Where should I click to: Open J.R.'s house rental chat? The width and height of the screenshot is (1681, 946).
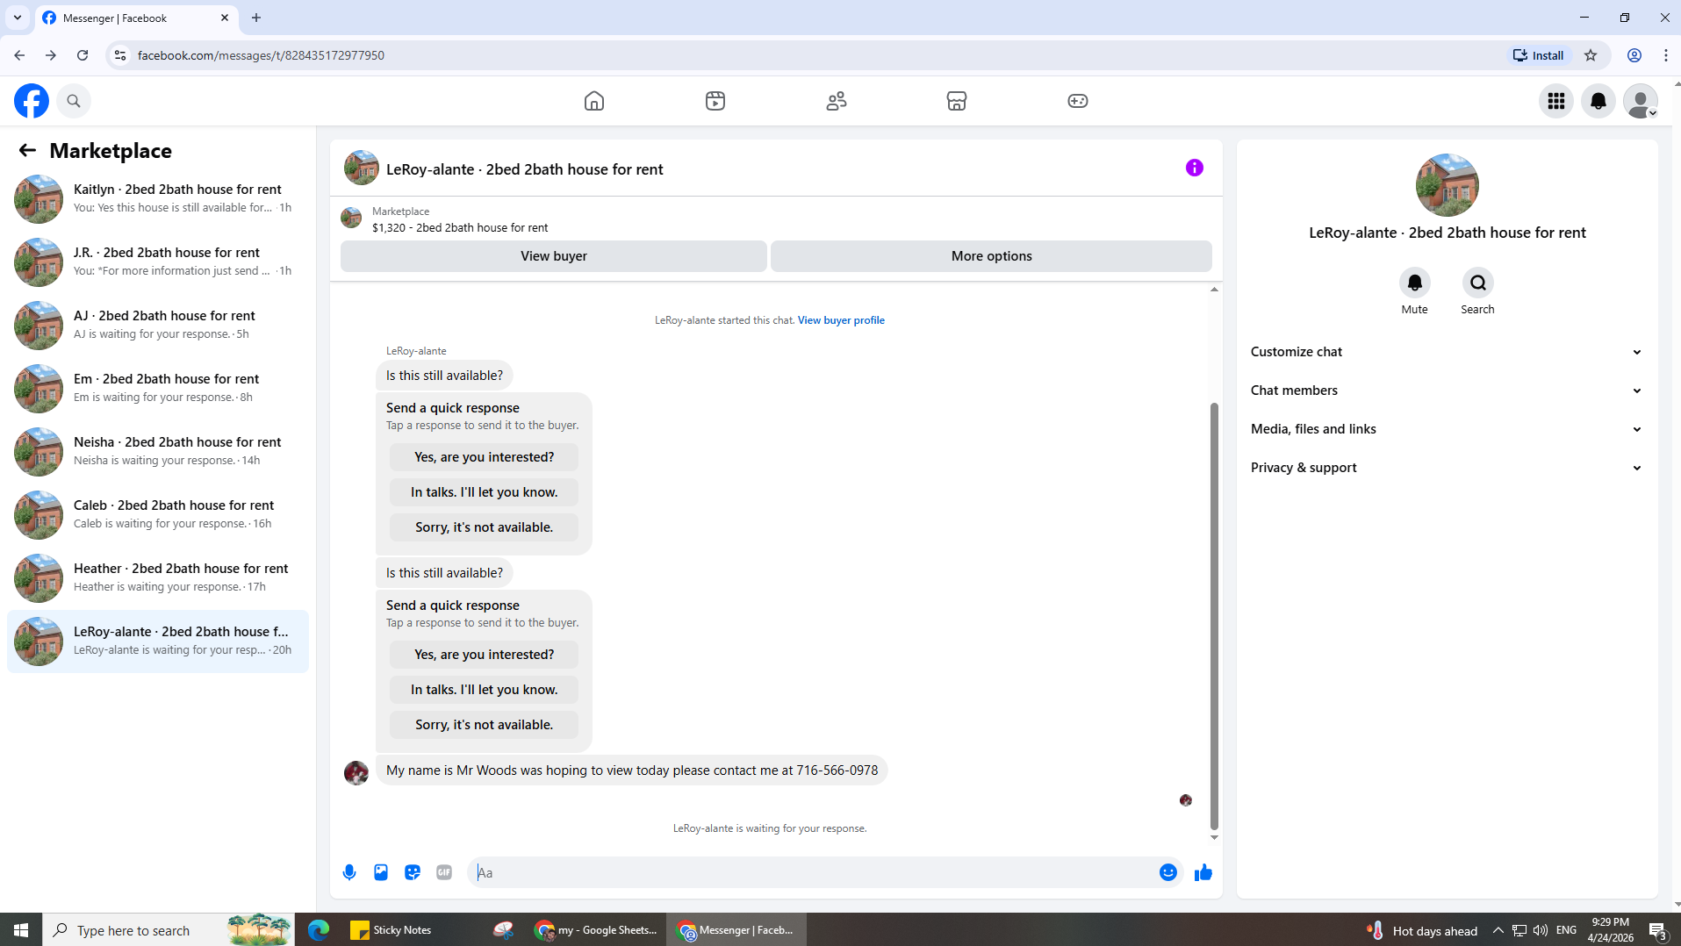[158, 262]
